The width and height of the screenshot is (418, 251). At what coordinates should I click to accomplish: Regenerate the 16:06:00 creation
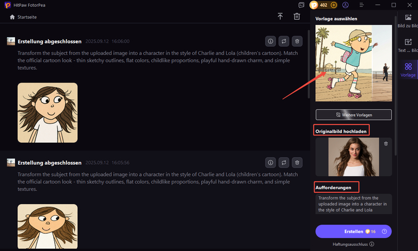click(x=284, y=41)
